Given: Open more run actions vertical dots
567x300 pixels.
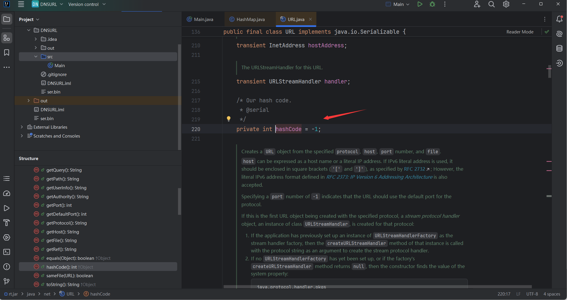Looking at the screenshot, I should pyautogui.click(x=445, y=4).
